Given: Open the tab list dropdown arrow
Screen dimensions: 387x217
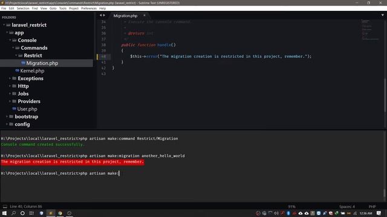Looking at the screenshot, I should point(383,15).
